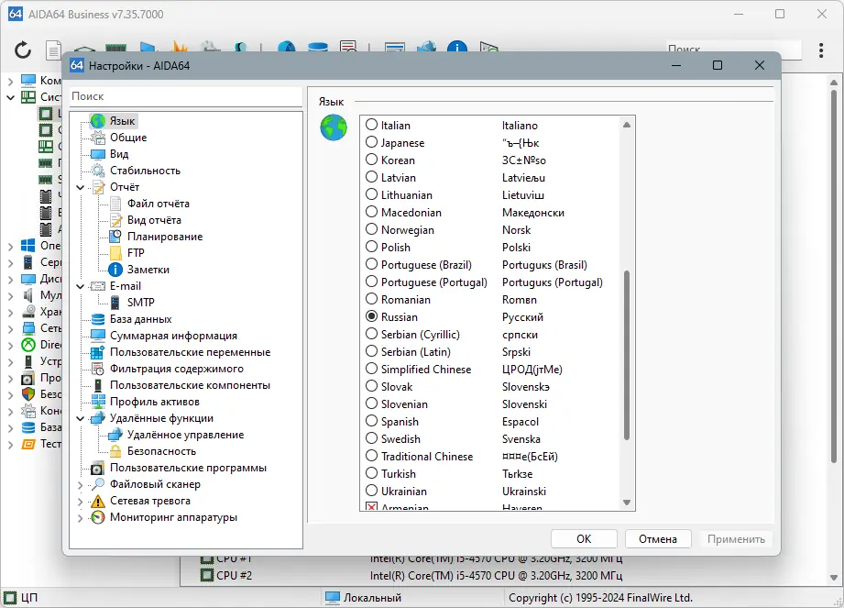This screenshot has height=608, width=844.
Task: Click main window Поиск search box
Action: click(733, 50)
